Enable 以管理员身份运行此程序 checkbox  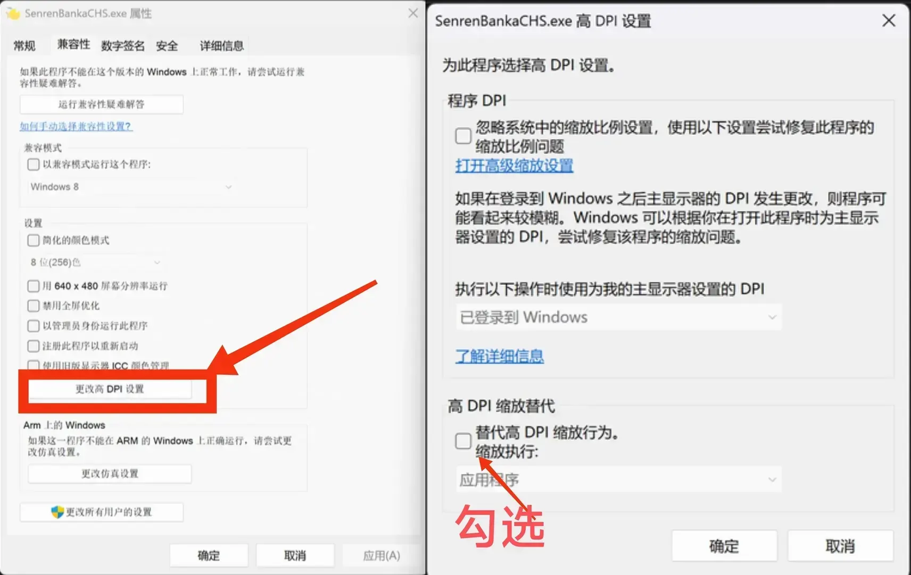34,326
